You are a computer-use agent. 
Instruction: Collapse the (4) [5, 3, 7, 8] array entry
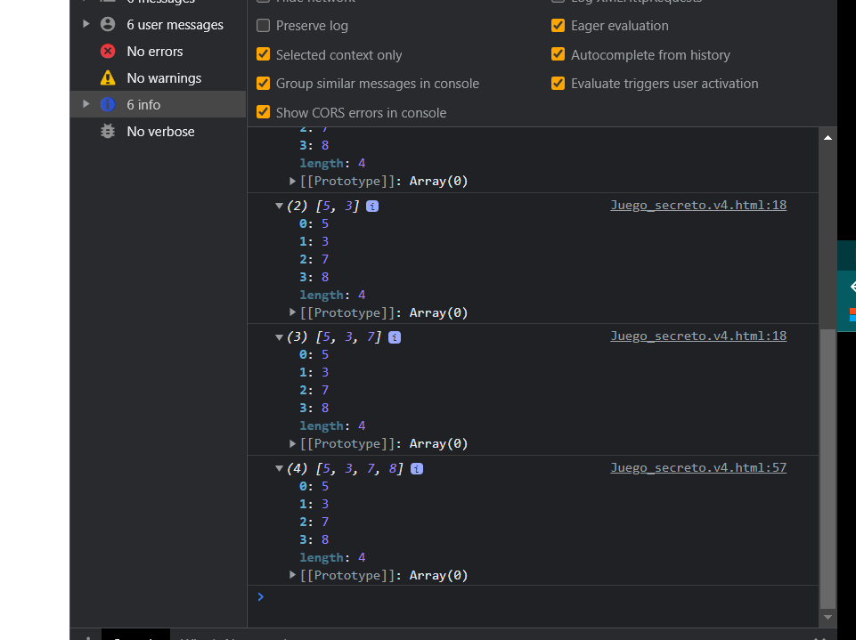[x=279, y=468]
